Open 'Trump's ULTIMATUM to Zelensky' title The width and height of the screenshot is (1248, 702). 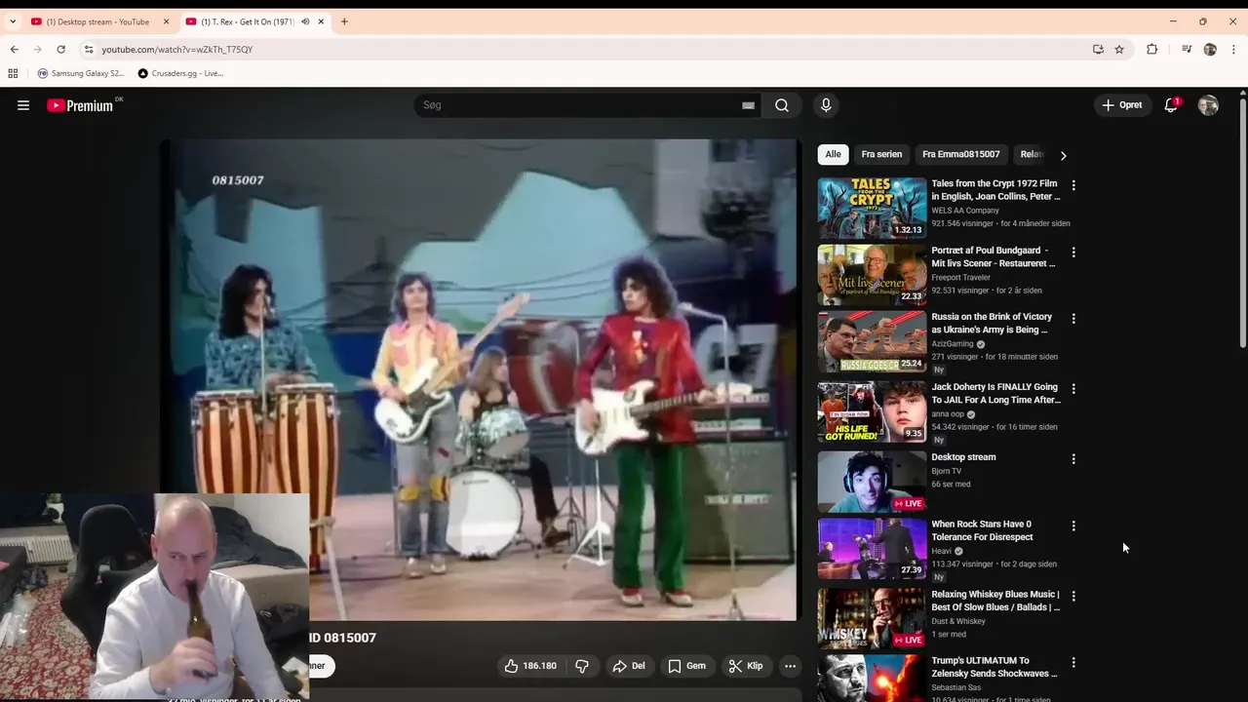tap(994, 667)
